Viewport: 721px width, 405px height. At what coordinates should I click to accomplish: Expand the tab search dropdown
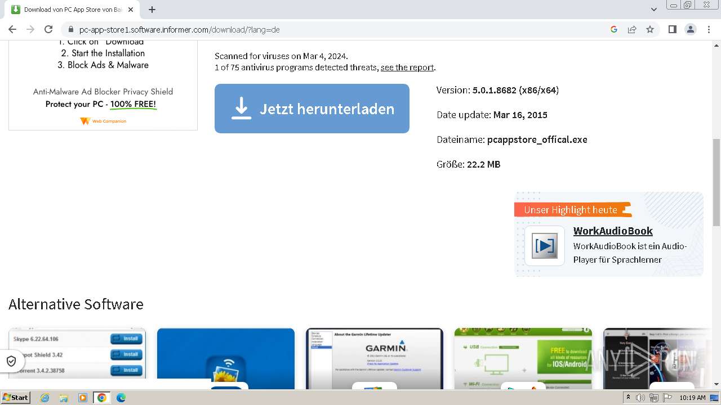click(654, 10)
